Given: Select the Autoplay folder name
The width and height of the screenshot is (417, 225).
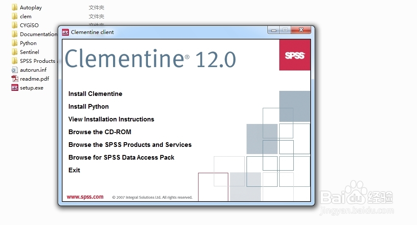Looking at the screenshot, I should click(x=31, y=8).
